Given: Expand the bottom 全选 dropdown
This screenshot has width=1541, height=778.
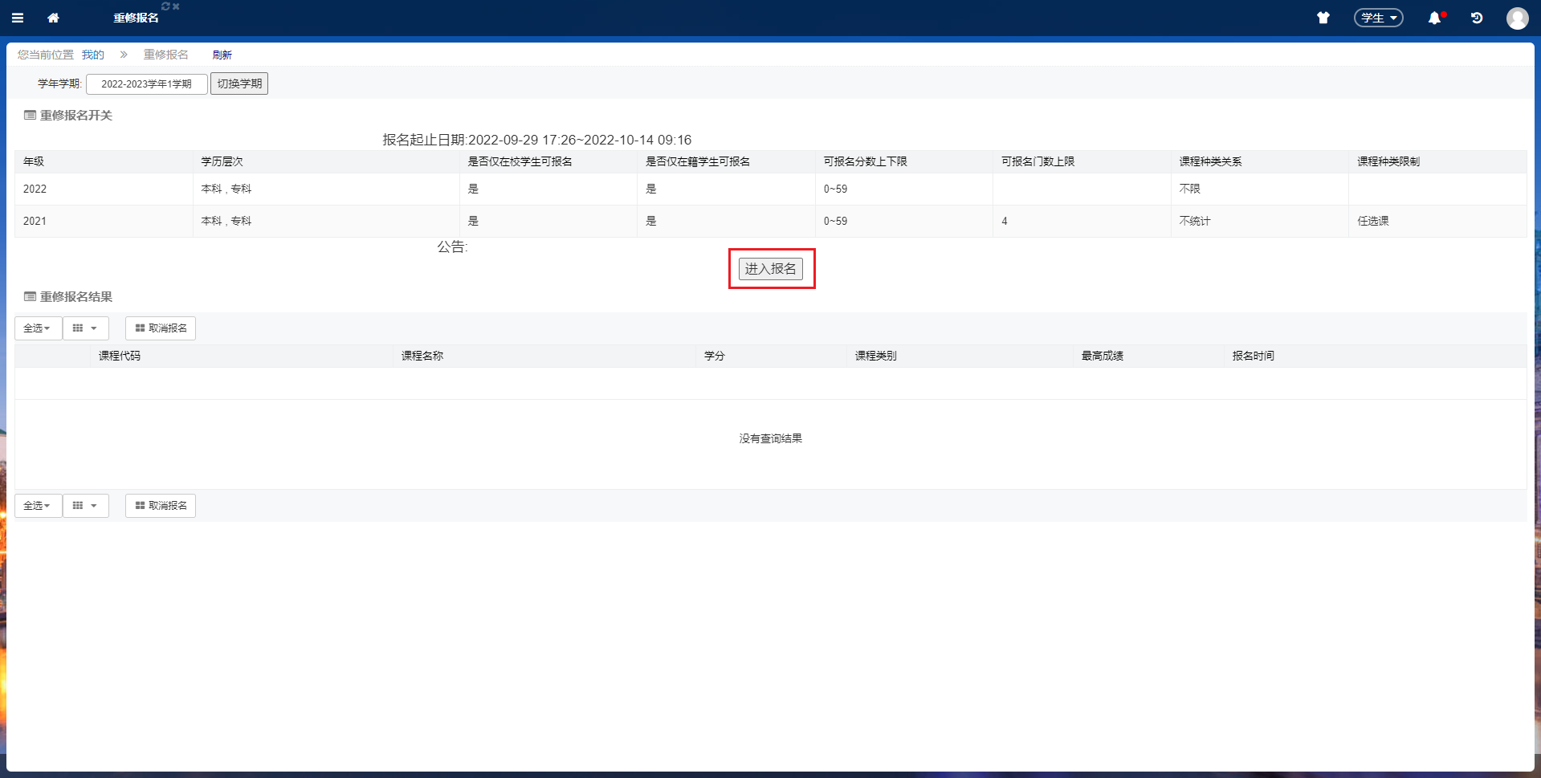Looking at the screenshot, I should coord(38,506).
